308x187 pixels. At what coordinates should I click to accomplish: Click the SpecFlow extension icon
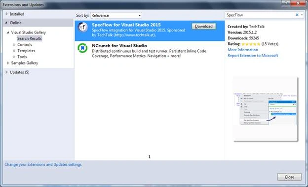pos(82,27)
